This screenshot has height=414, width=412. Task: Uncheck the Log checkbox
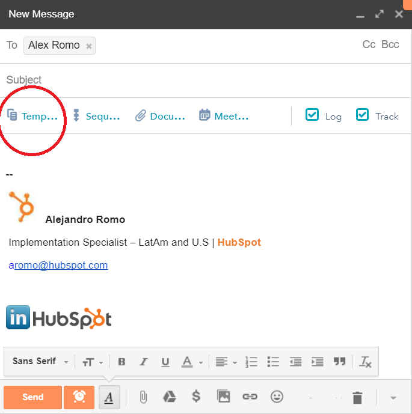pos(312,115)
